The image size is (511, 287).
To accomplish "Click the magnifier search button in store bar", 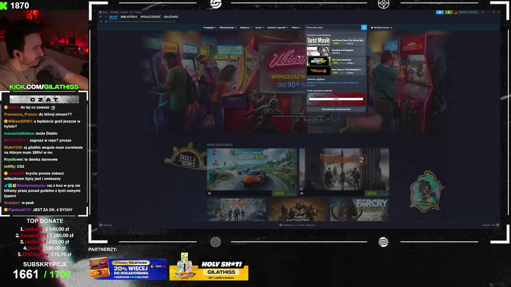I will [364, 28].
